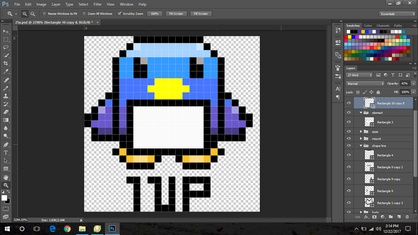Viewport: 418px width, 235px height.
Task: Open the Essentials workspace dropdown
Action: click(397, 14)
